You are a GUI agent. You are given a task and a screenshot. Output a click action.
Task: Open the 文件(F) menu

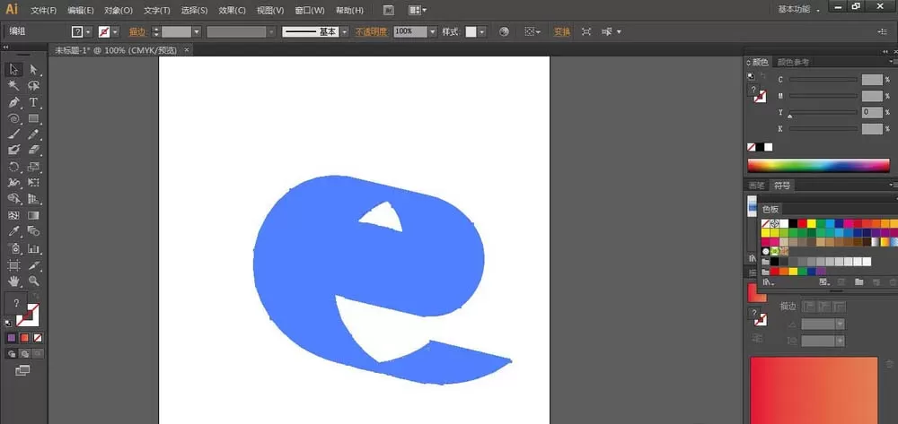point(43,10)
